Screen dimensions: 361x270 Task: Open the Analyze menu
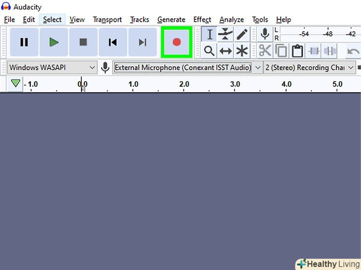point(232,20)
